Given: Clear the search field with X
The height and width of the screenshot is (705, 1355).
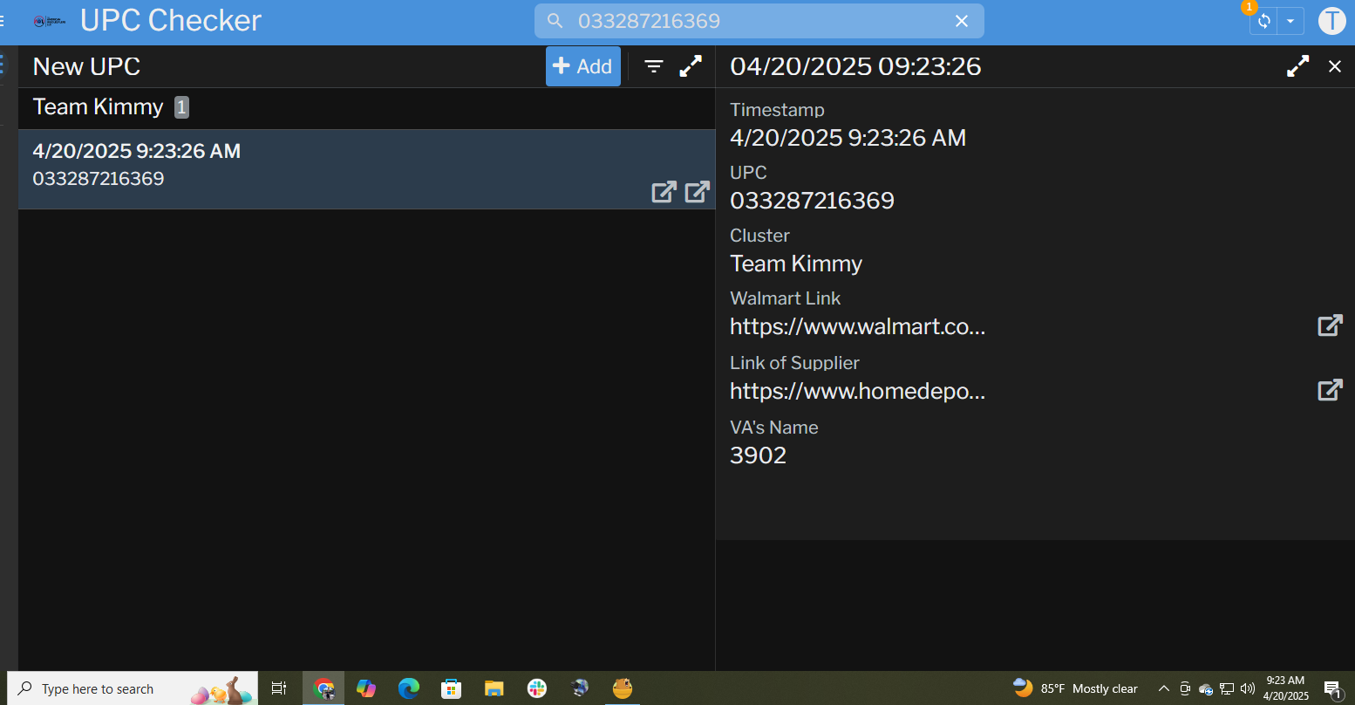Looking at the screenshot, I should (962, 21).
